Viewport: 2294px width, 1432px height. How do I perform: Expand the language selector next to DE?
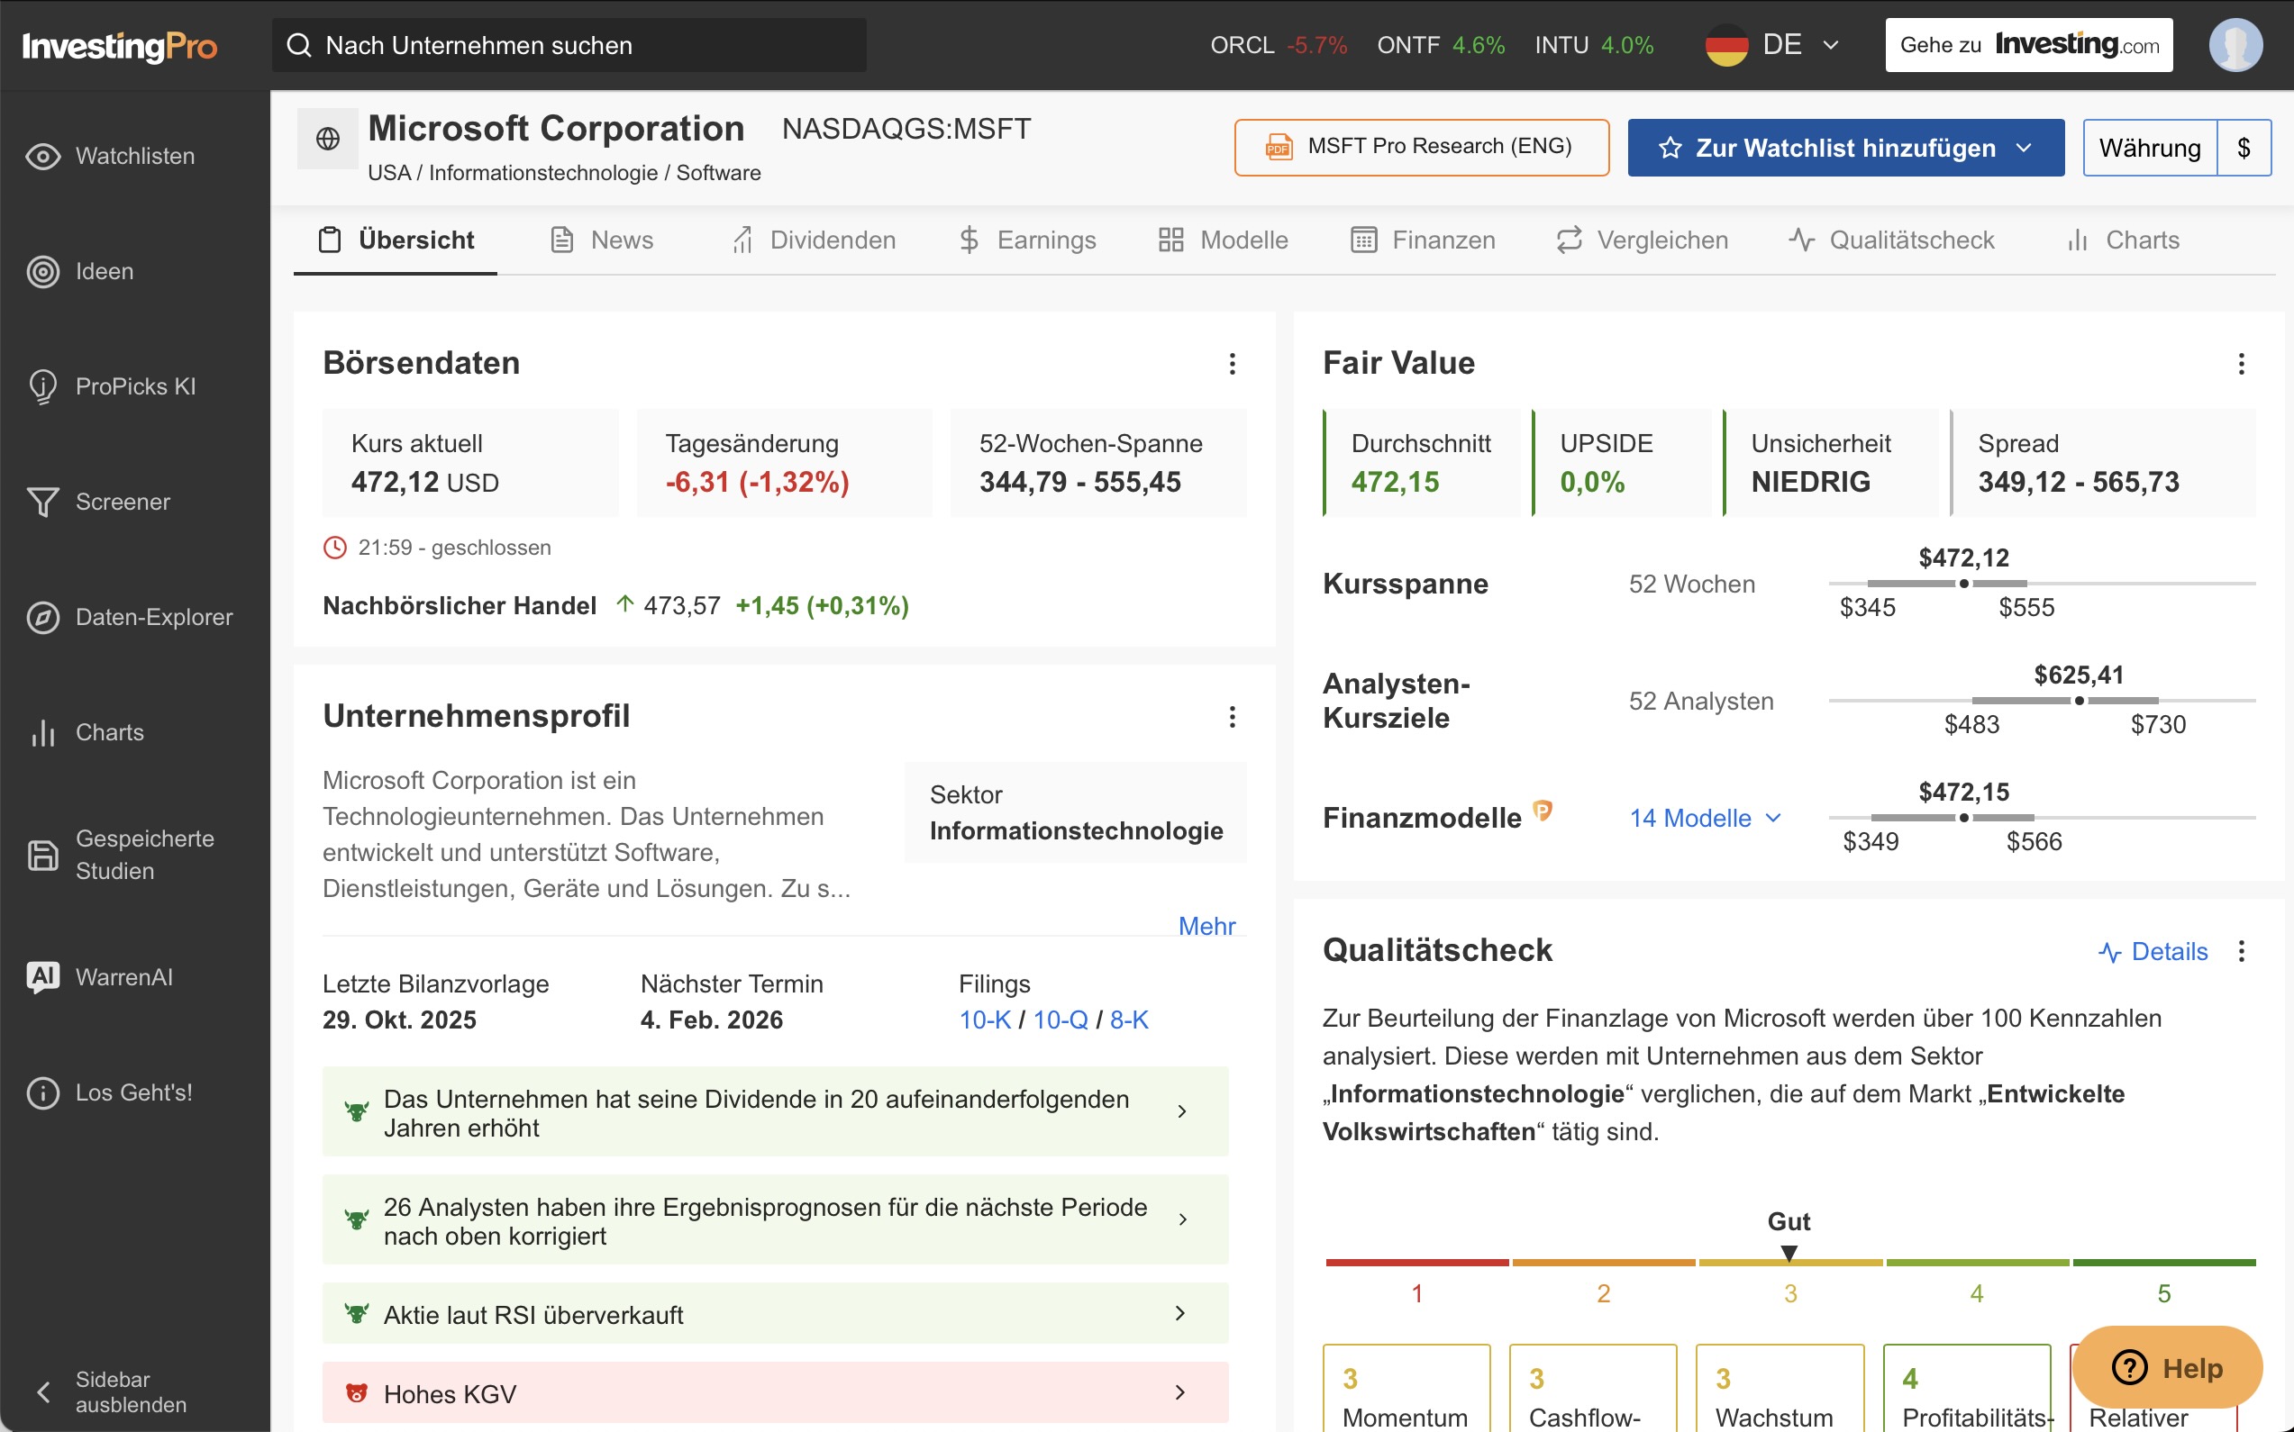point(1831,44)
